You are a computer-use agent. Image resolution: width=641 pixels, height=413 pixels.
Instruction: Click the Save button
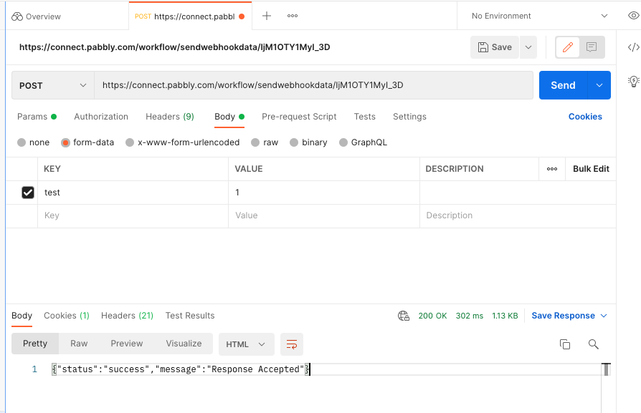coord(495,47)
